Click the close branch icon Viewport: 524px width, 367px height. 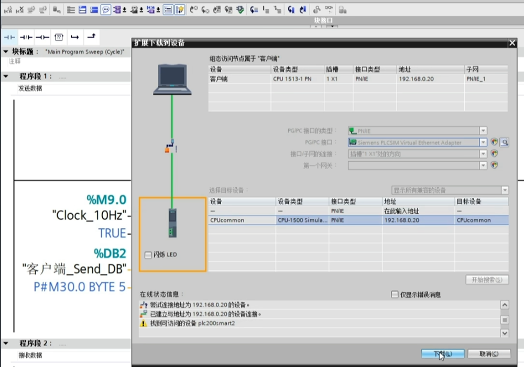(x=91, y=37)
